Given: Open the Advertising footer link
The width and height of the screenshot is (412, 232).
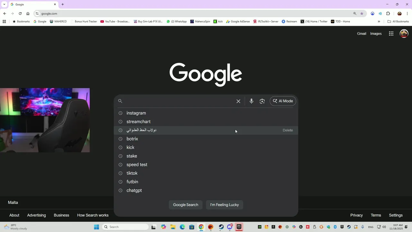Looking at the screenshot, I should (36, 215).
